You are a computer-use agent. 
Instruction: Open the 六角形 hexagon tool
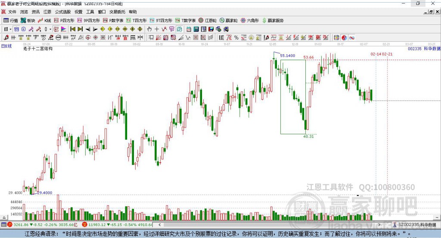click(x=250, y=21)
